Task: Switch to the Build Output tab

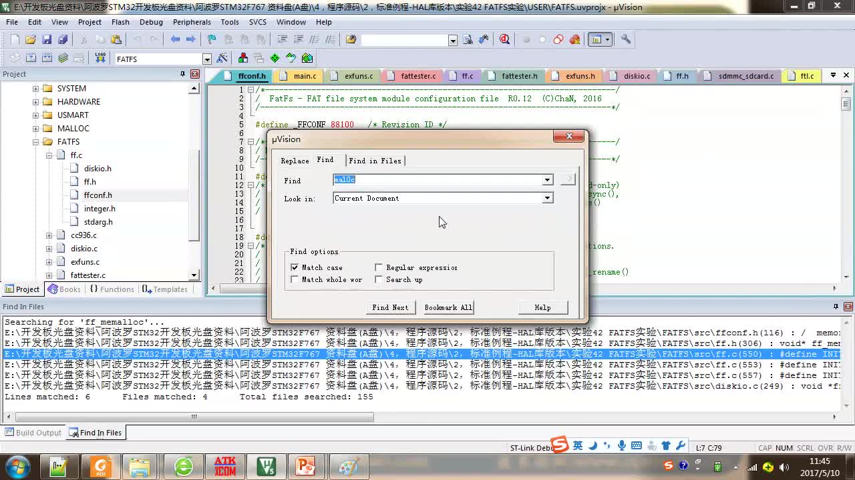Action: point(33,433)
